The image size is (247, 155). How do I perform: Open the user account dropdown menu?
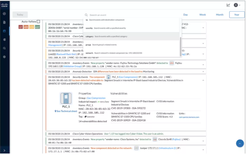tap(237, 5)
